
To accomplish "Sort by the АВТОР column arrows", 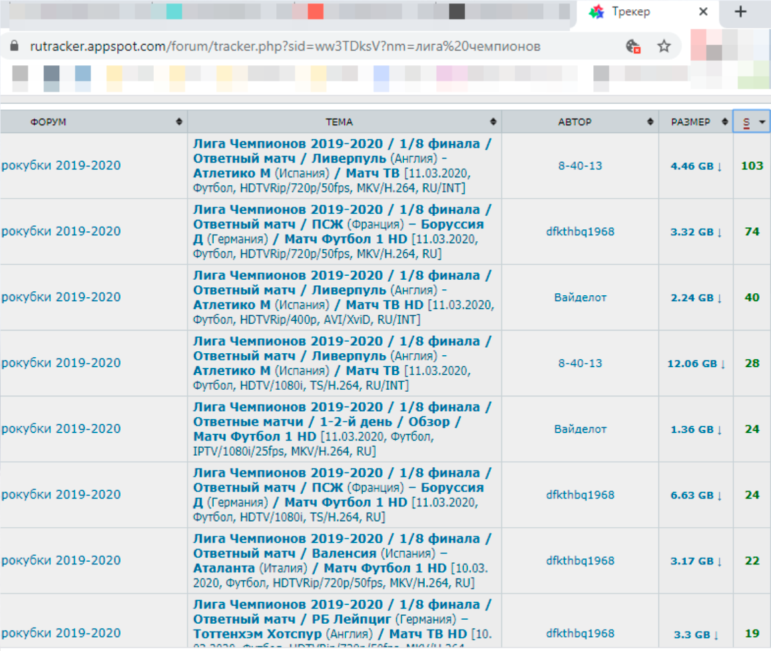I will coord(650,121).
